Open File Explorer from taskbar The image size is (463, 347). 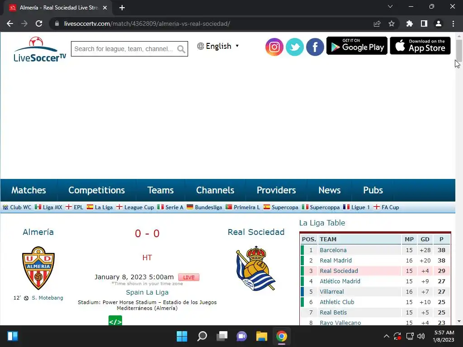click(262, 336)
